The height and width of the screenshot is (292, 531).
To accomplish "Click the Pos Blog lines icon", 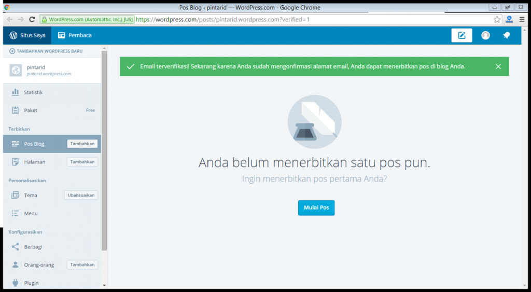I will [x=15, y=144].
